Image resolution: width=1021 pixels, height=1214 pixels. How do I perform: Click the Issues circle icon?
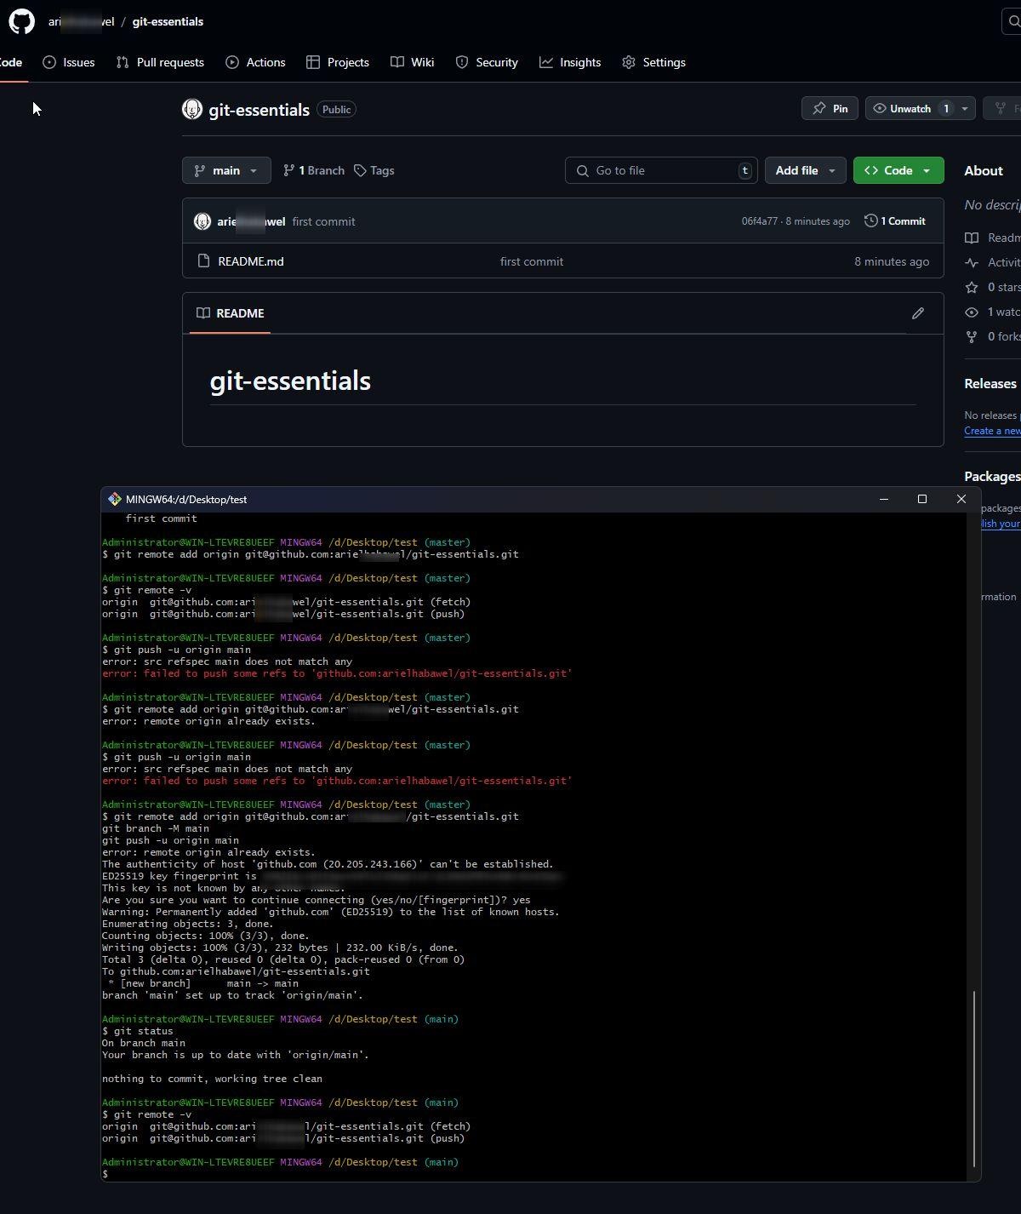pos(49,62)
